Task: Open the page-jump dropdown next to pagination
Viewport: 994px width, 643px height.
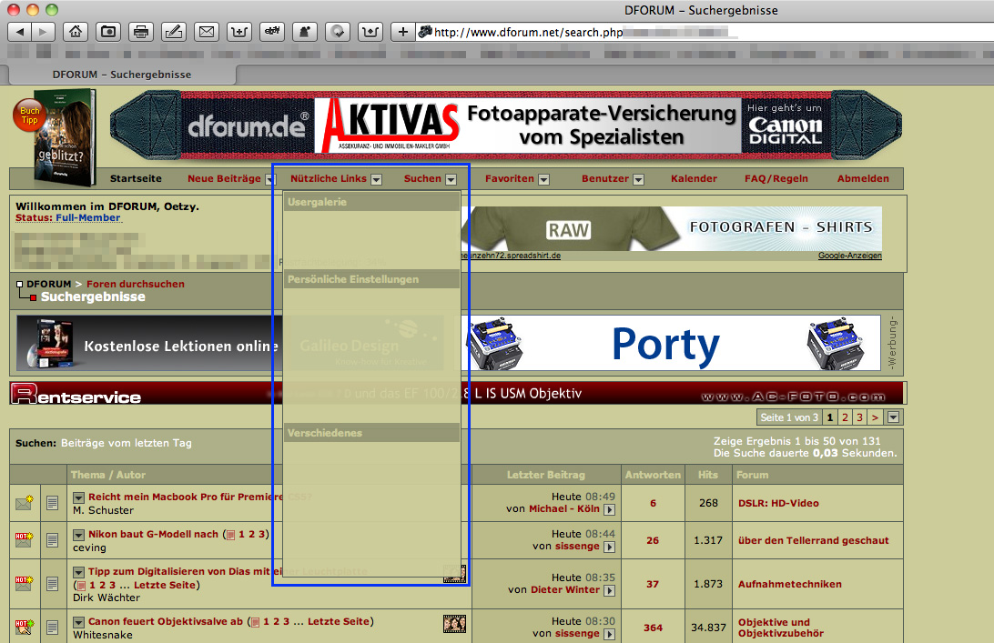Action: (894, 417)
